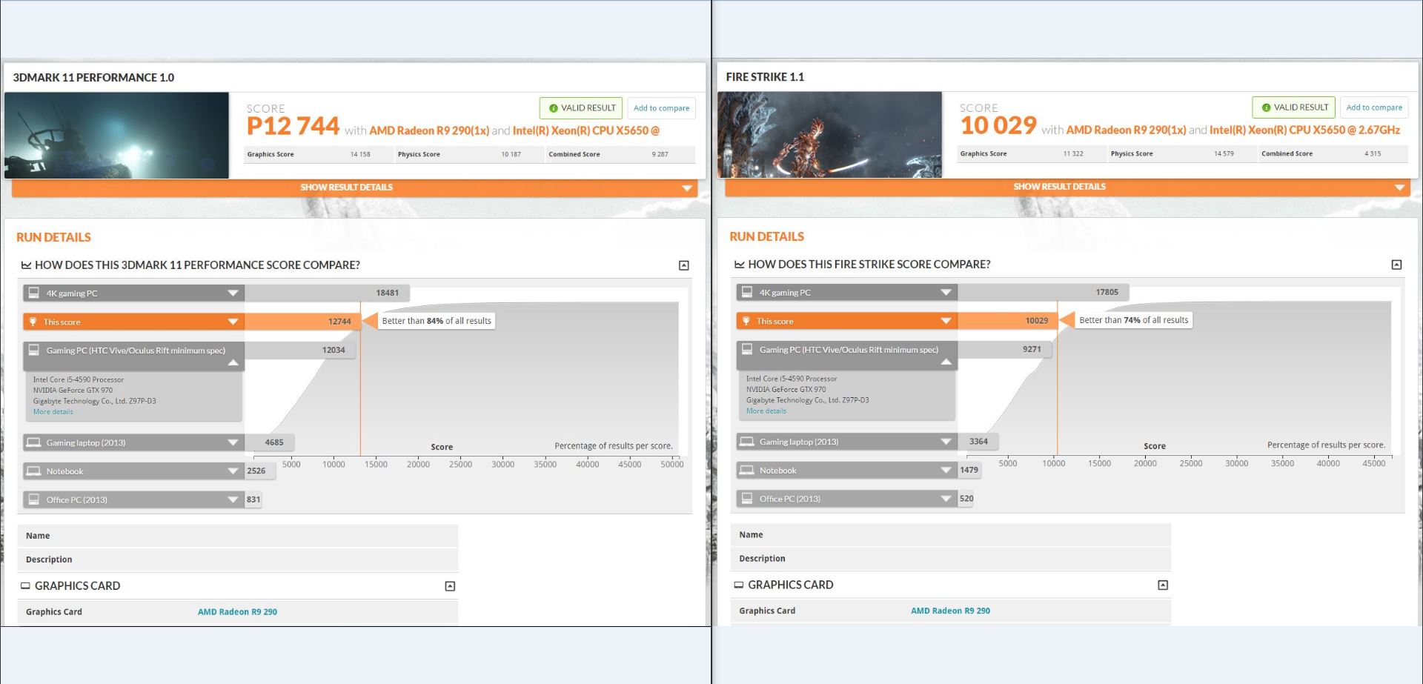
Task: Click Add to compare for the Fire Strike result
Action: 1374,107
